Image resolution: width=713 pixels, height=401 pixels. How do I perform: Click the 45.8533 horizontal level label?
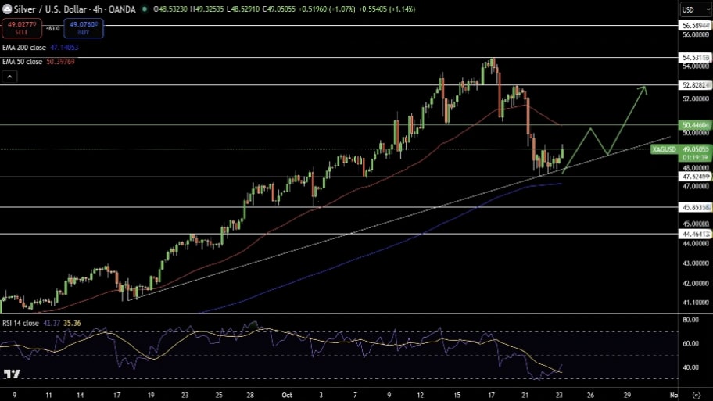pos(695,207)
